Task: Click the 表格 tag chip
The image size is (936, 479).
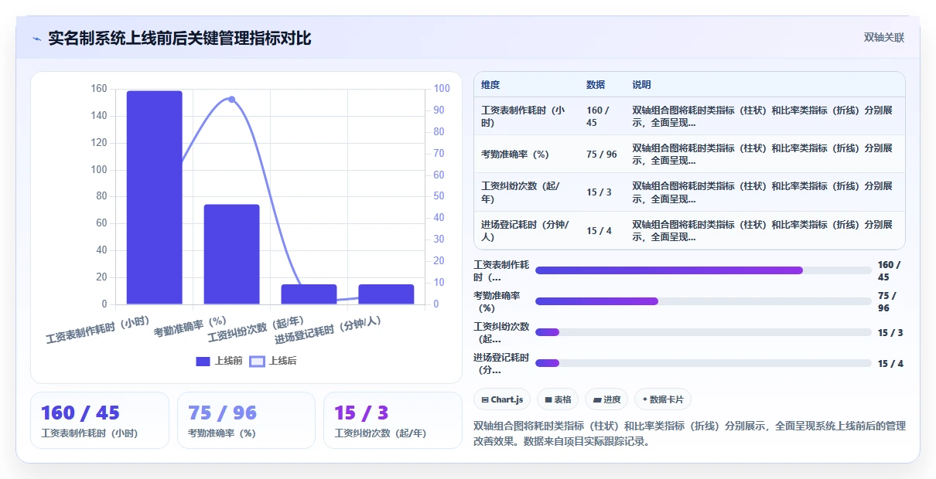Action: 558,399
